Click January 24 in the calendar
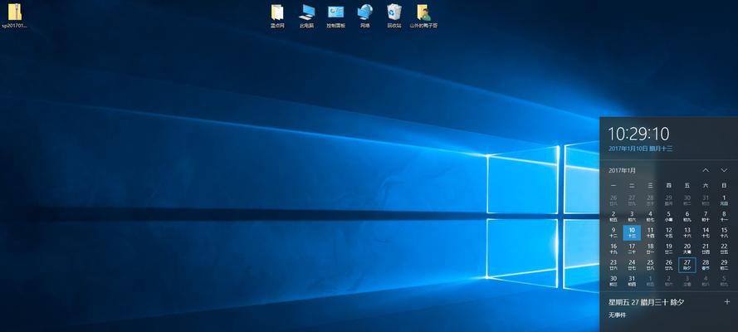738x332 pixels. point(632,265)
